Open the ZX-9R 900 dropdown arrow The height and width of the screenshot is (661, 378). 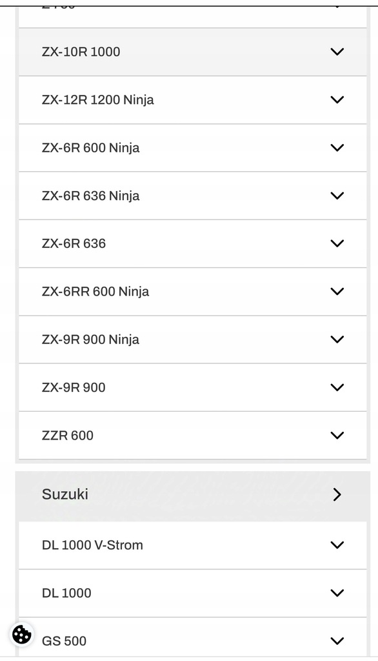[337, 387]
